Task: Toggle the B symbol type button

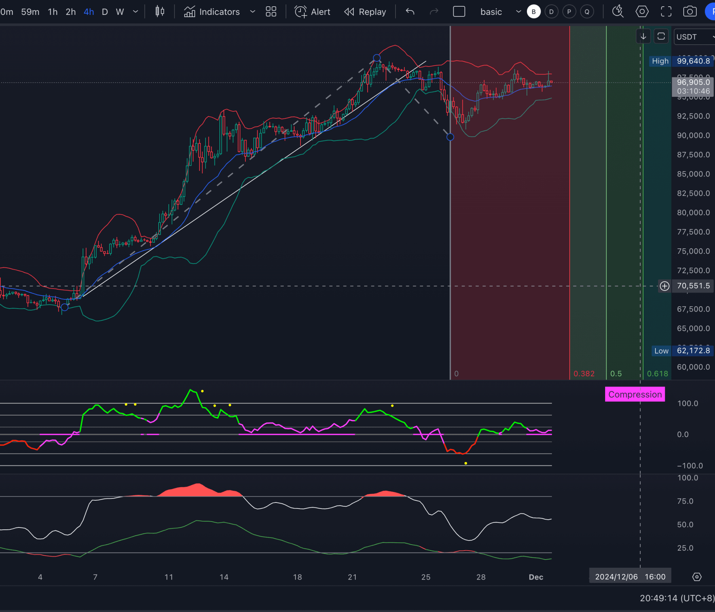Action: click(533, 12)
